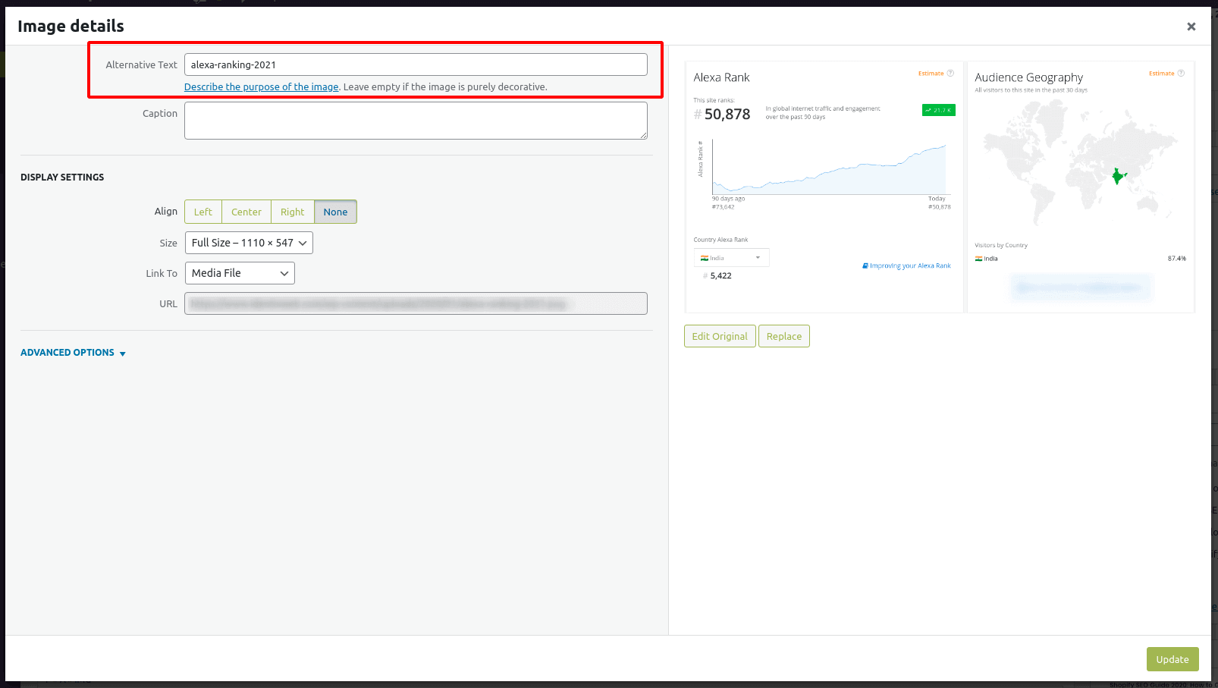The height and width of the screenshot is (688, 1218).
Task: Align the image Left
Action: pos(203,212)
